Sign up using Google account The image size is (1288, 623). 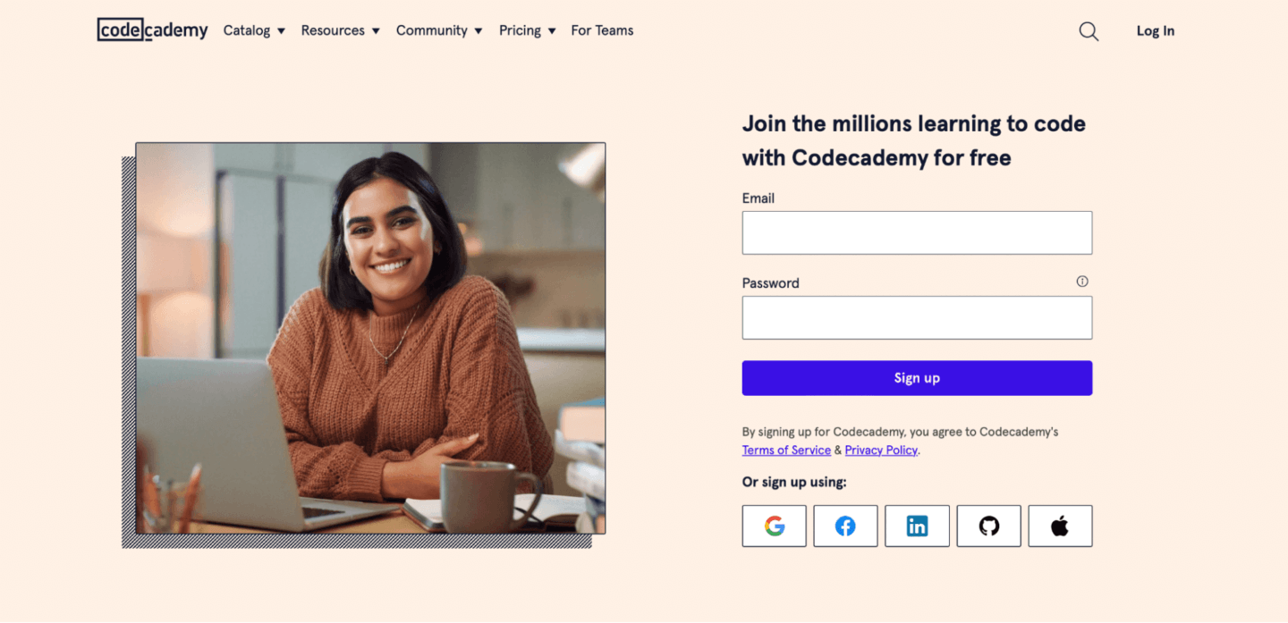pos(774,526)
